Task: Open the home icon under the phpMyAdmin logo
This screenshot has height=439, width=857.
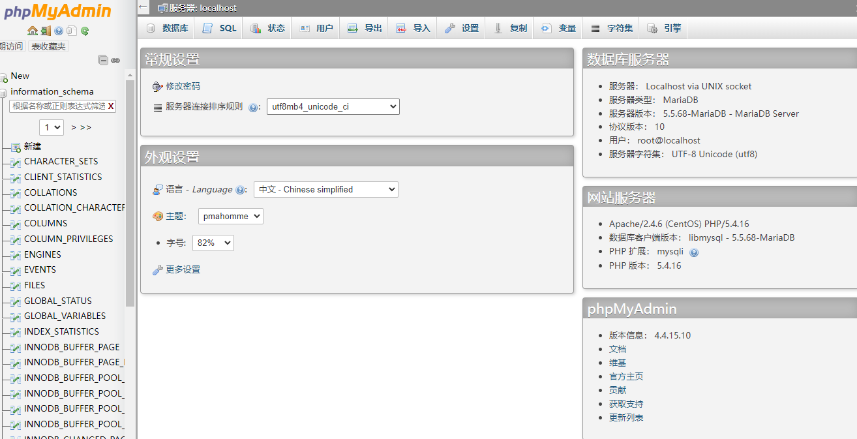Action: 32,31
